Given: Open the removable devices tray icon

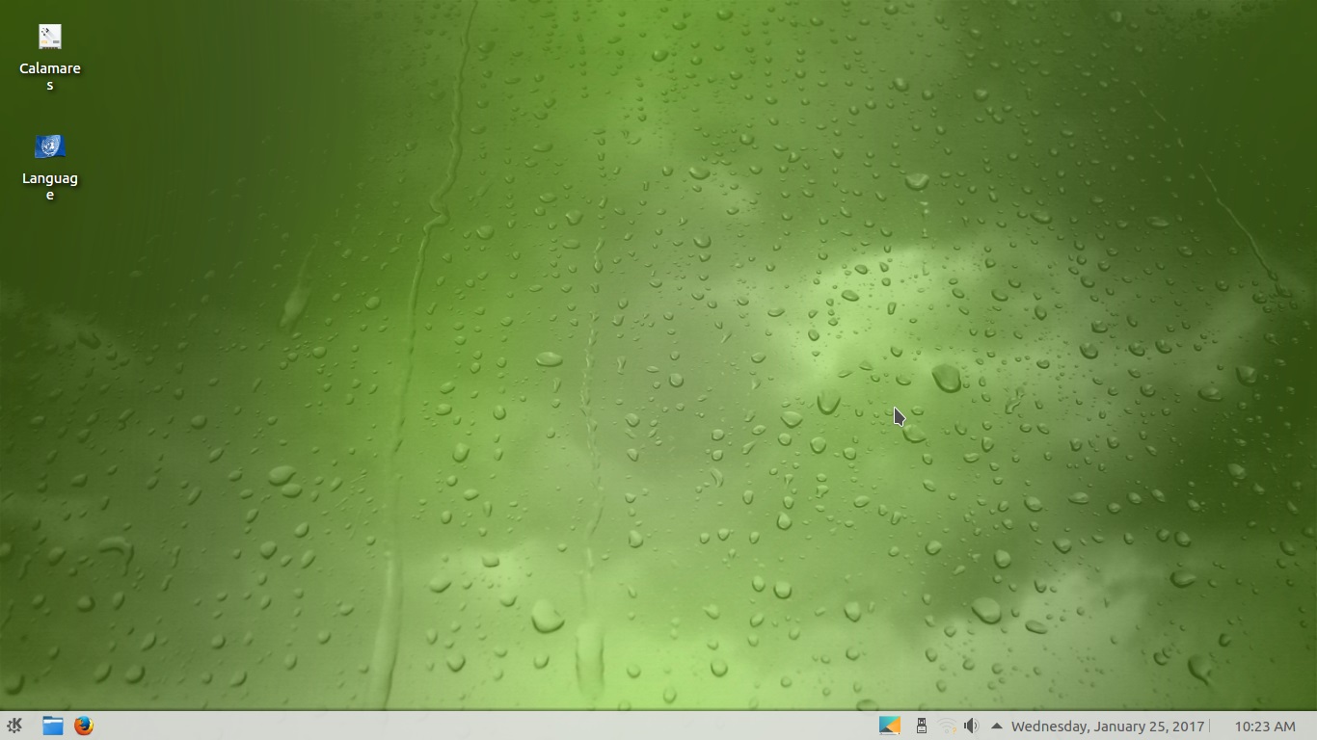Looking at the screenshot, I should pyautogui.click(x=922, y=726).
